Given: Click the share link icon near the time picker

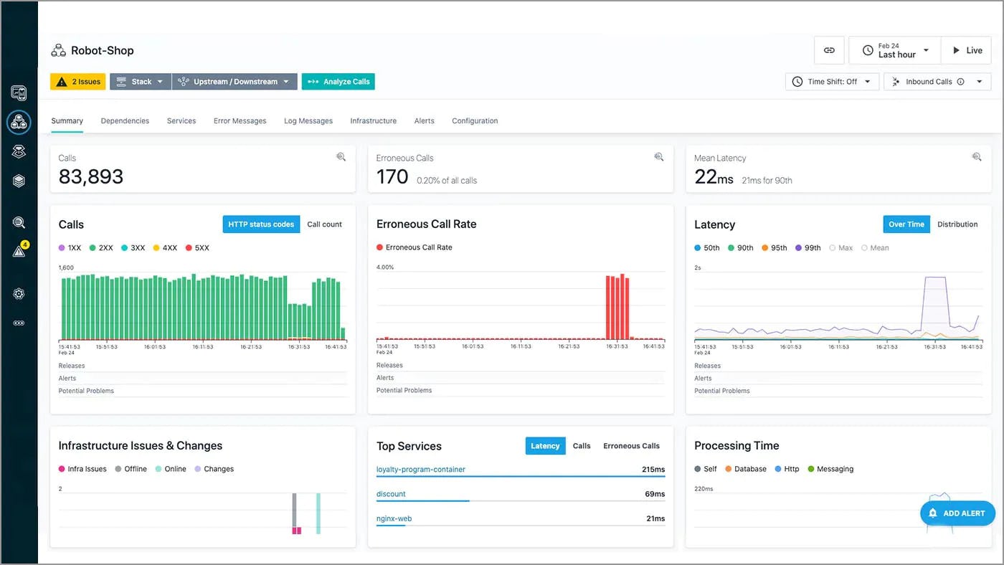Looking at the screenshot, I should pyautogui.click(x=829, y=50).
